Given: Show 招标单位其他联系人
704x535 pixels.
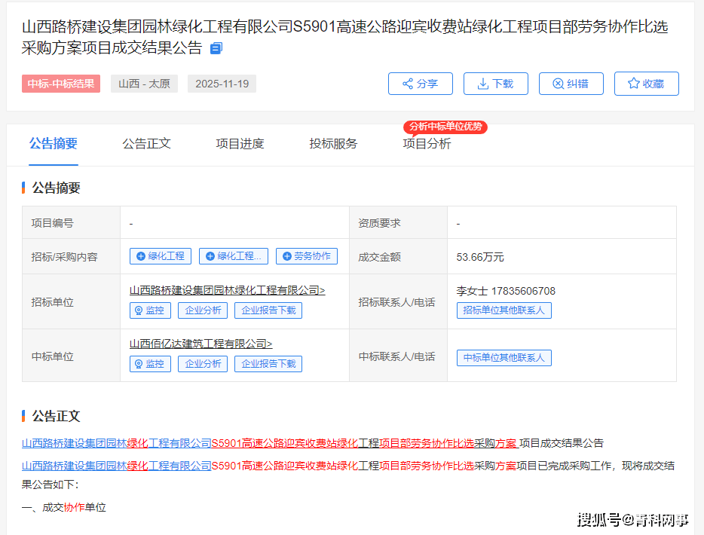Looking at the screenshot, I should [x=504, y=310].
